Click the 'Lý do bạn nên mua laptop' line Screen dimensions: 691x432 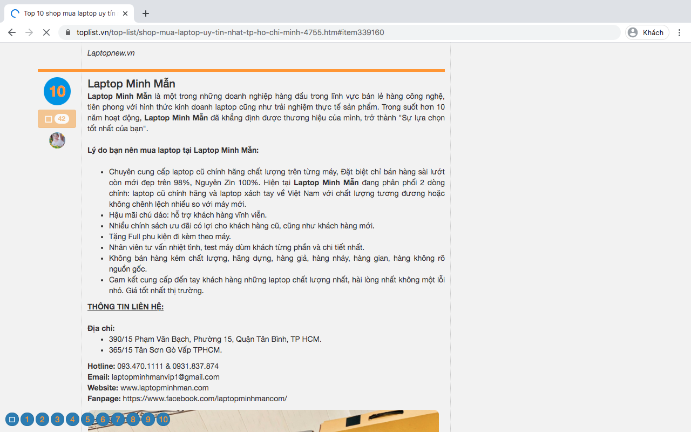(x=173, y=150)
